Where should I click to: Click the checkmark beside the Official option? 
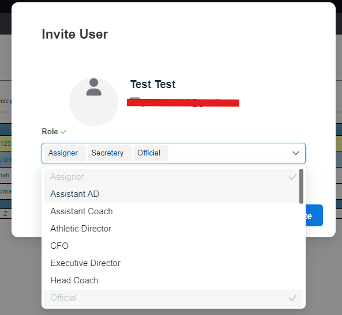click(x=292, y=298)
